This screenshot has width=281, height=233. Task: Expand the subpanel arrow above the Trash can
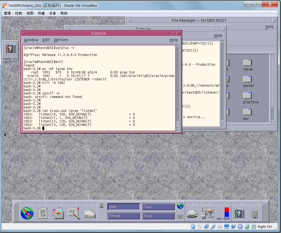coord(255,203)
